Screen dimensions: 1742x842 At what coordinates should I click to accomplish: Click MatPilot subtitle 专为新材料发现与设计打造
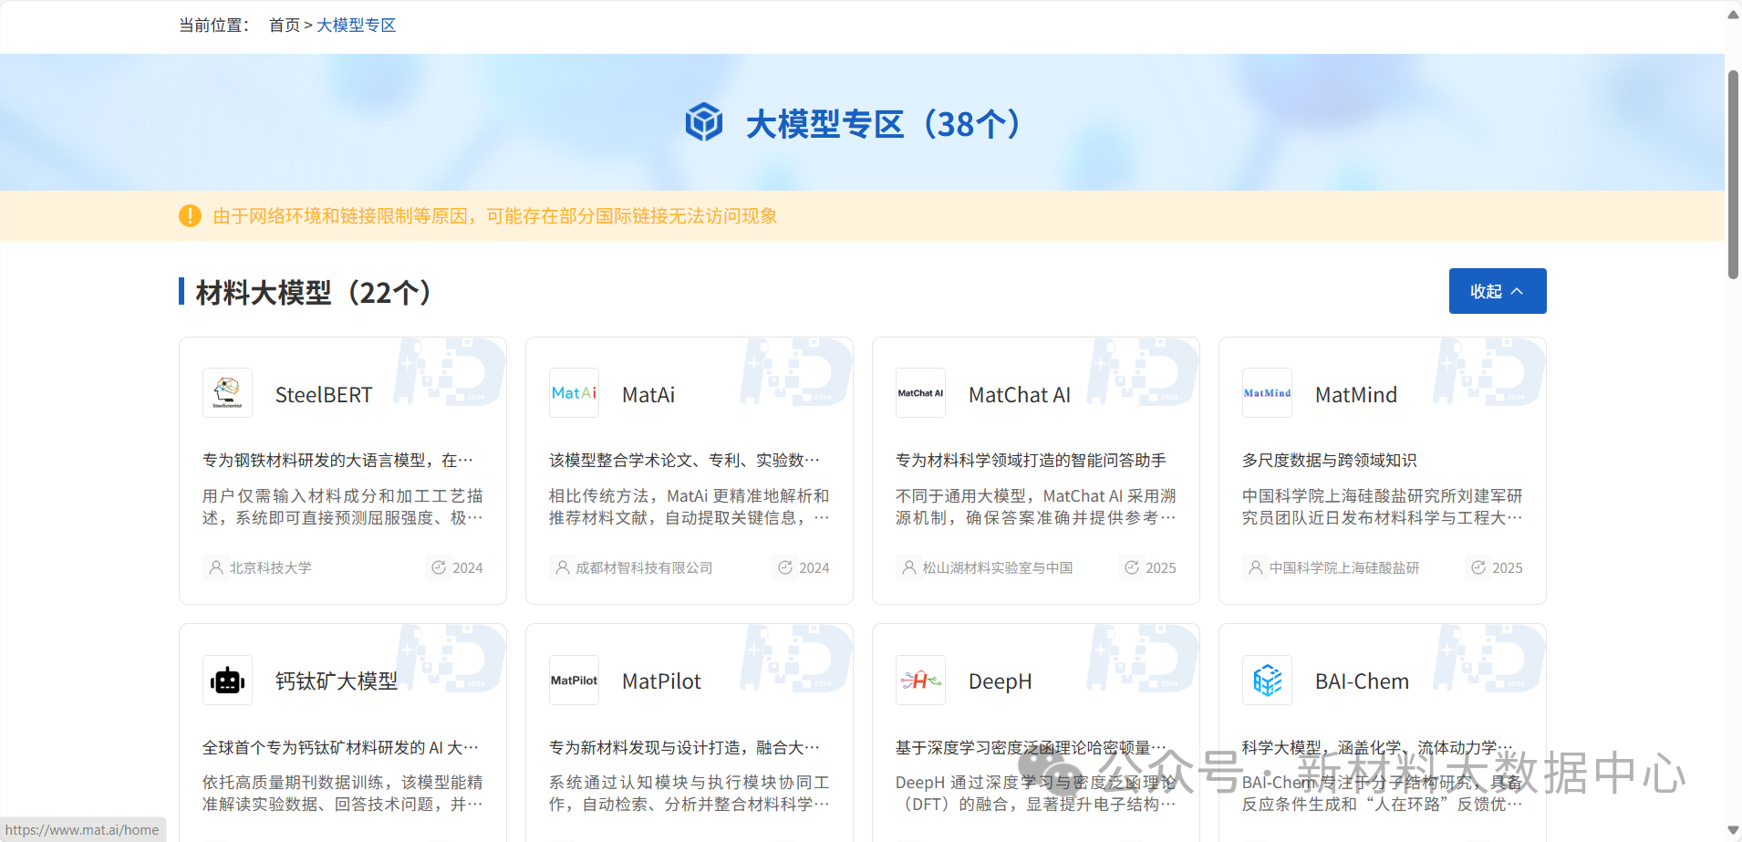pos(685,748)
